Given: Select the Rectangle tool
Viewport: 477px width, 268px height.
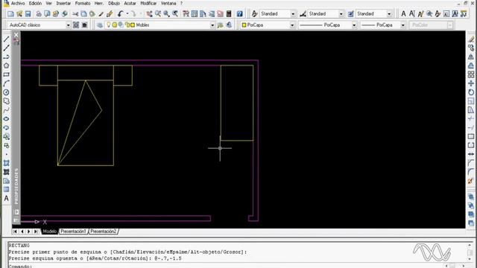Looking at the screenshot, I should click(6, 74).
